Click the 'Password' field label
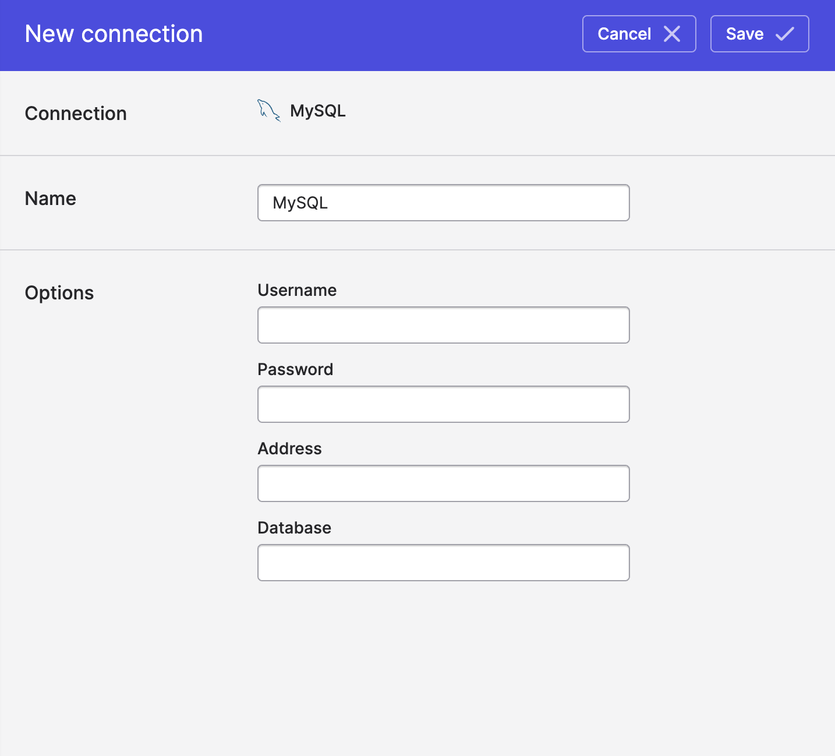This screenshot has width=835, height=756. click(295, 369)
